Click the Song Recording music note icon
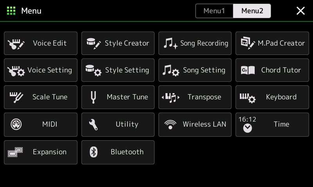The height and width of the screenshot is (187, 313). (171, 43)
